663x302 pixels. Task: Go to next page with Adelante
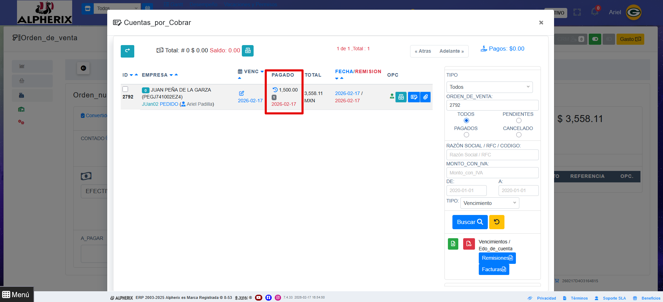click(451, 51)
